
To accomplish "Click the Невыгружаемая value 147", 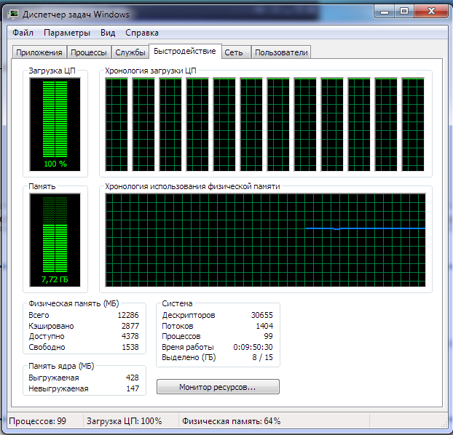I will point(133,388).
